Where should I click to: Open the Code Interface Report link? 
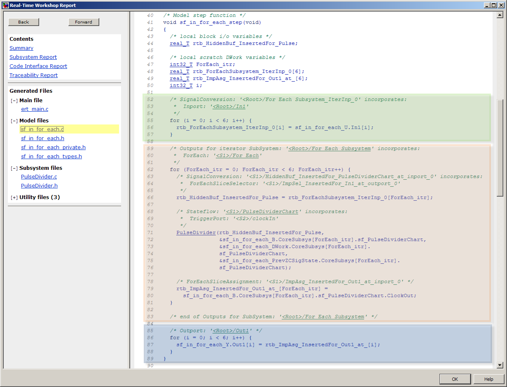pos(38,66)
